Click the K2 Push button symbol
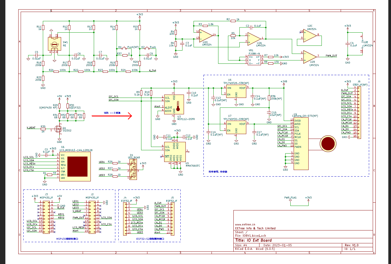Screen dimensions: 391x264 pyautogui.click(x=147, y=48)
